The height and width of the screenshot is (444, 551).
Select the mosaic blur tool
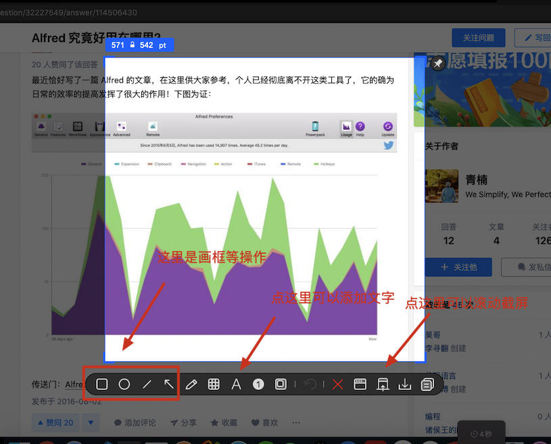pyautogui.click(x=214, y=384)
